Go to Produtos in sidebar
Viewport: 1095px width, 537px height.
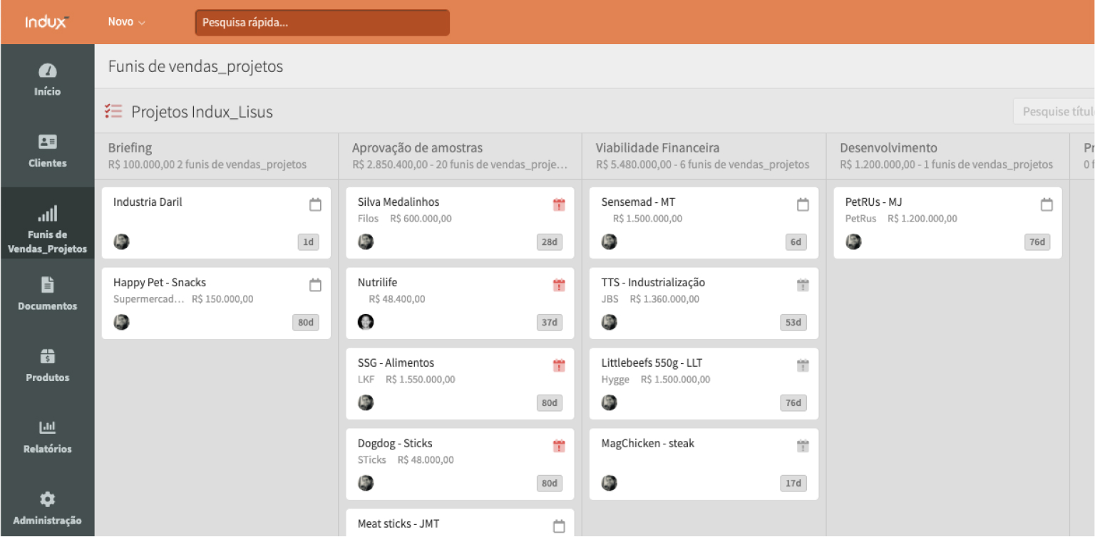[x=47, y=365]
